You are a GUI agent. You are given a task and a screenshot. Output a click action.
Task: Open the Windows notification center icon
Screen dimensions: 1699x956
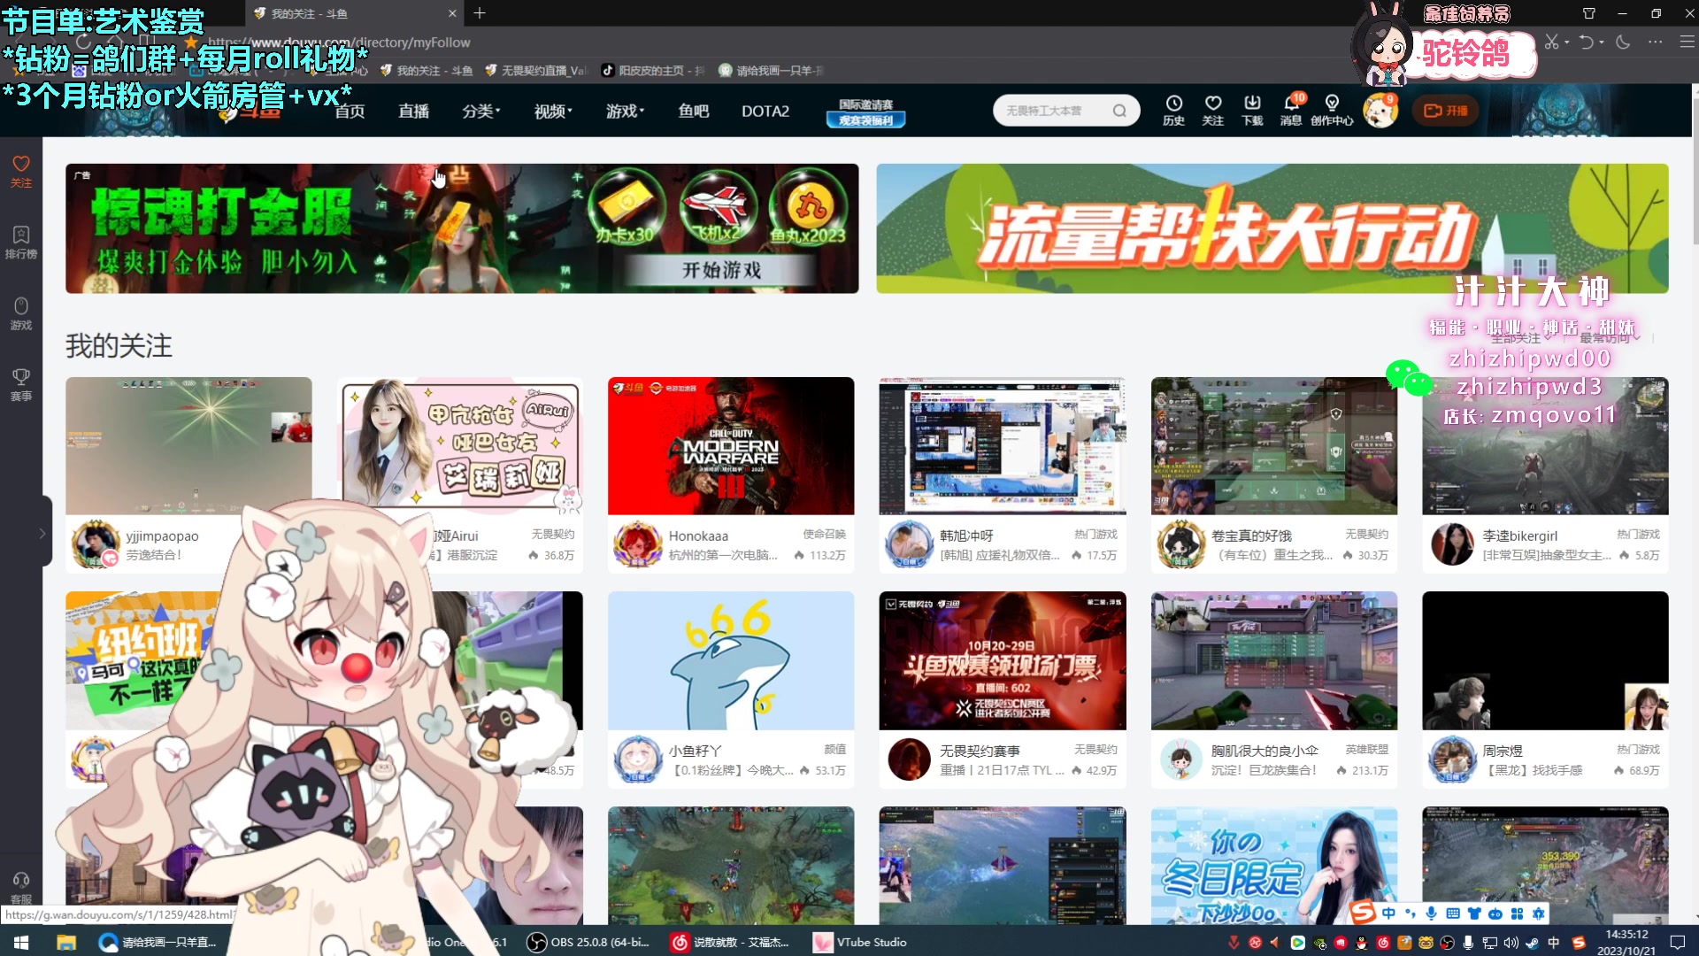(1677, 942)
